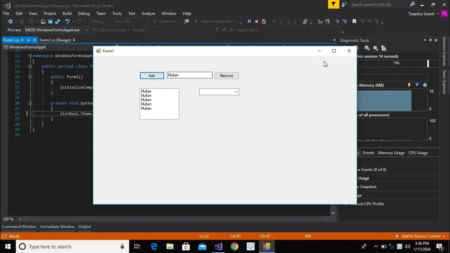Click the Windows taskbar search box
The height and width of the screenshot is (253, 450).
pyautogui.click(x=72, y=246)
